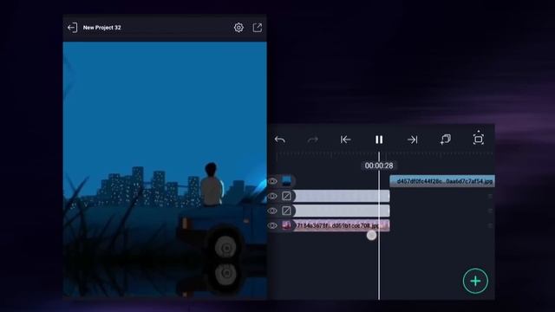Toggle eye of the upper shape layer

(272, 196)
